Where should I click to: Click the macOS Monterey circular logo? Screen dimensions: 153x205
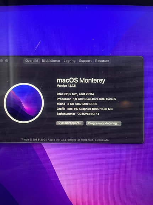(24, 103)
